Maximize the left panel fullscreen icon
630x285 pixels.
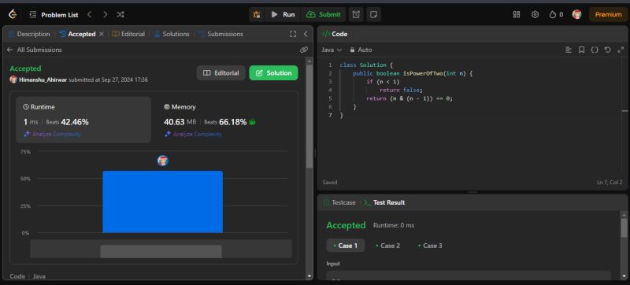point(293,34)
